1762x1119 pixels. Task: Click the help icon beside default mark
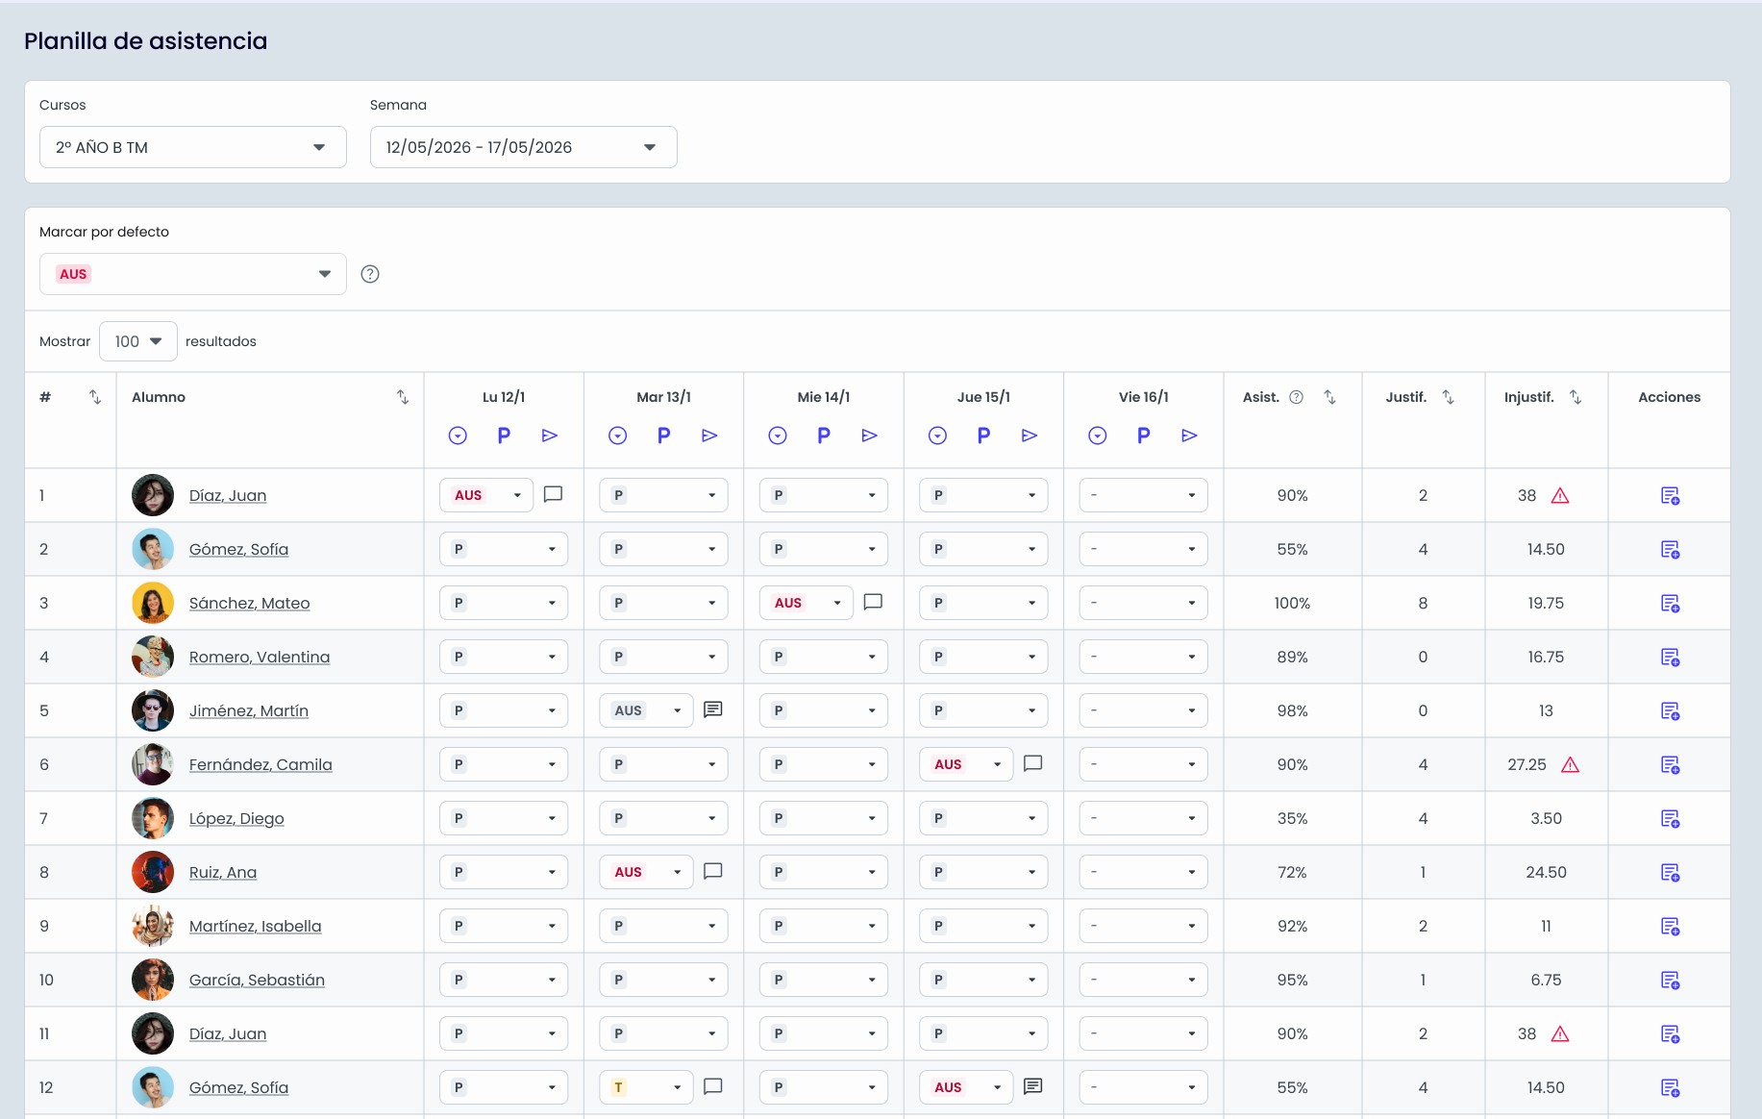[370, 274]
